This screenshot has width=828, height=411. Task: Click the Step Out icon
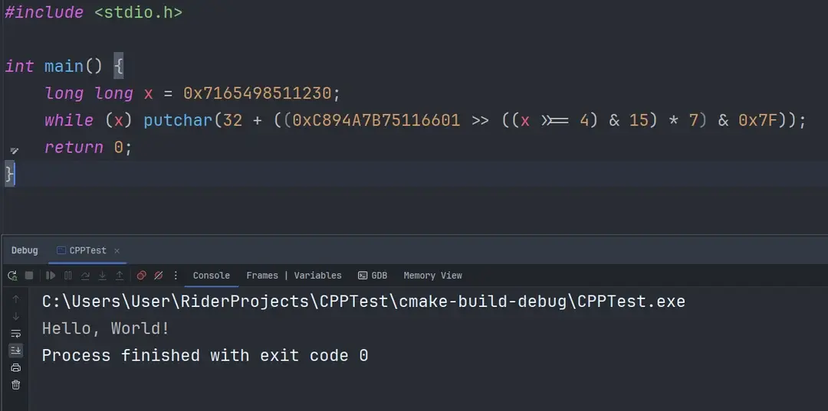(120, 276)
